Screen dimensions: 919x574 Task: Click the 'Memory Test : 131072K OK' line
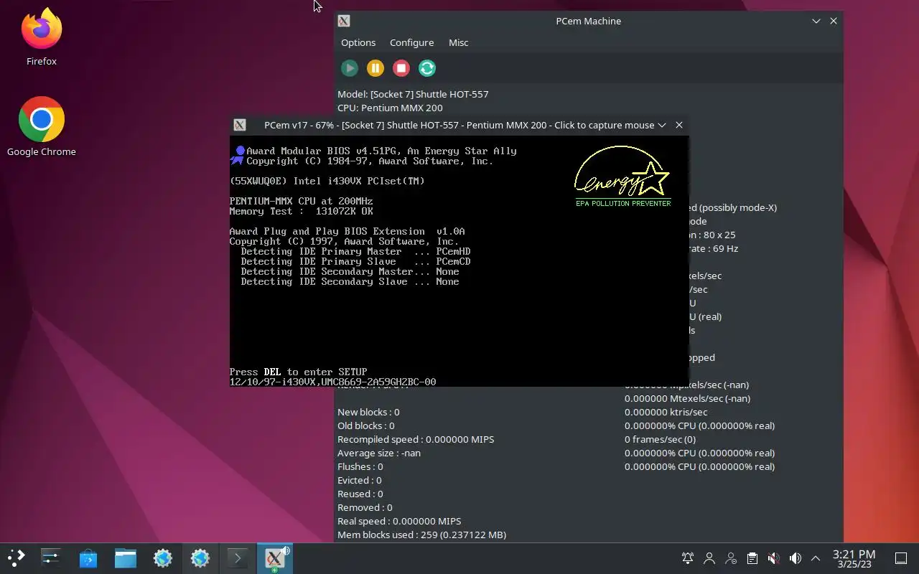pyautogui.click(x=302, y=211)
